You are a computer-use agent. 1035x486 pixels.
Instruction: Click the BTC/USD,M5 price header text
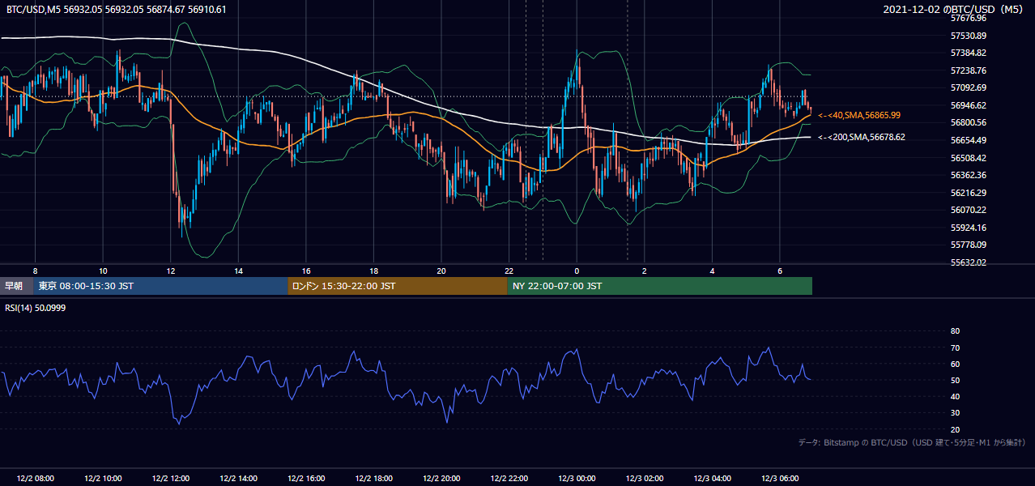coord(117,10)
